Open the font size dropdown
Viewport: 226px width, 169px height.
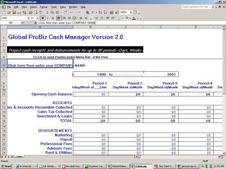click(37, 18)
